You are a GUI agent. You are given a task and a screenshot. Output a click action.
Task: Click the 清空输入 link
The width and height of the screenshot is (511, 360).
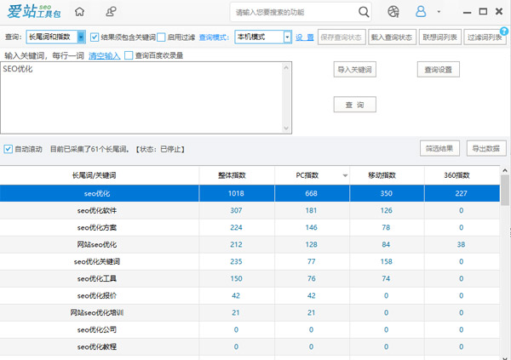(x=104, y=55)
